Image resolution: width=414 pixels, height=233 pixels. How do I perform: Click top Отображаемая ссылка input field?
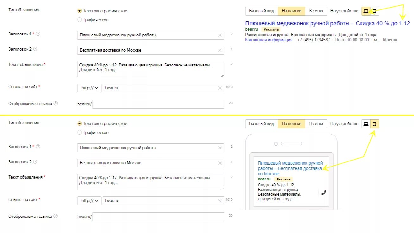pyautogui.click(x=158, y=104)
